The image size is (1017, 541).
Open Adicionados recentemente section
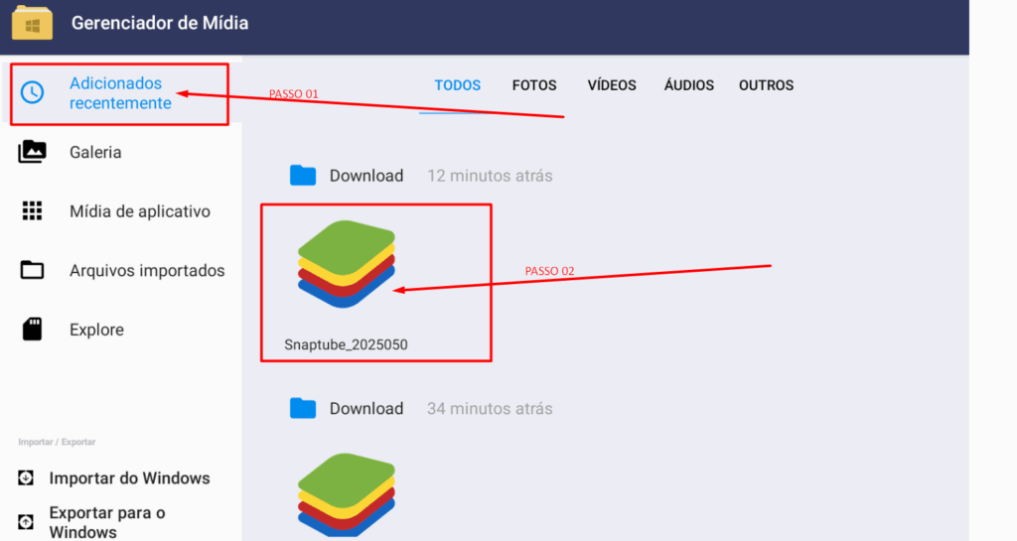[120, 93]
